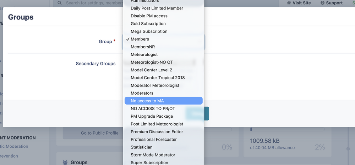The height and width of the screenshot is (165, 355).
Task: Click Go to Public Profile button
Action: pos(99,133)
